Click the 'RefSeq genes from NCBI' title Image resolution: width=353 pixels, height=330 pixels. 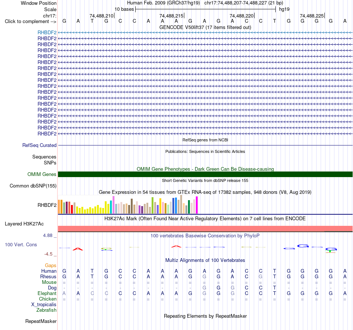tap(205, 140)
